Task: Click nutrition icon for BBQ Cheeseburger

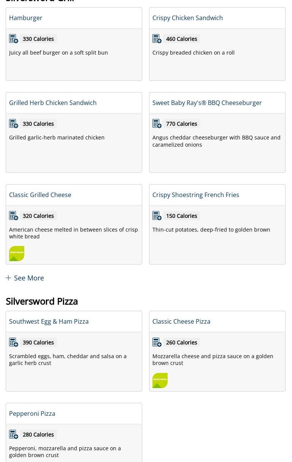Action: (157, 124)
